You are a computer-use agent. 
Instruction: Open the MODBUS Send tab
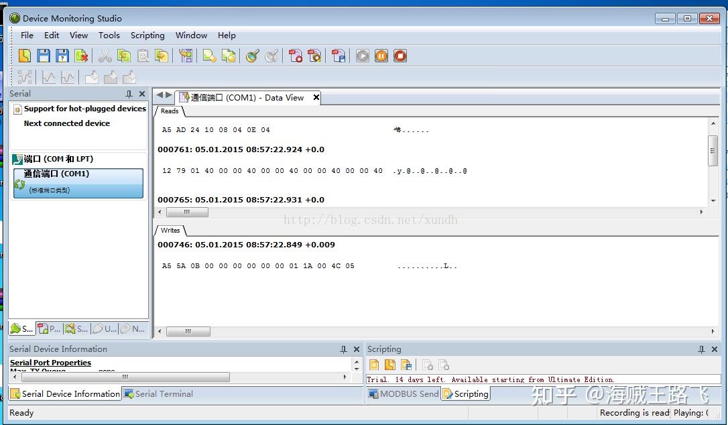(404, 394)
